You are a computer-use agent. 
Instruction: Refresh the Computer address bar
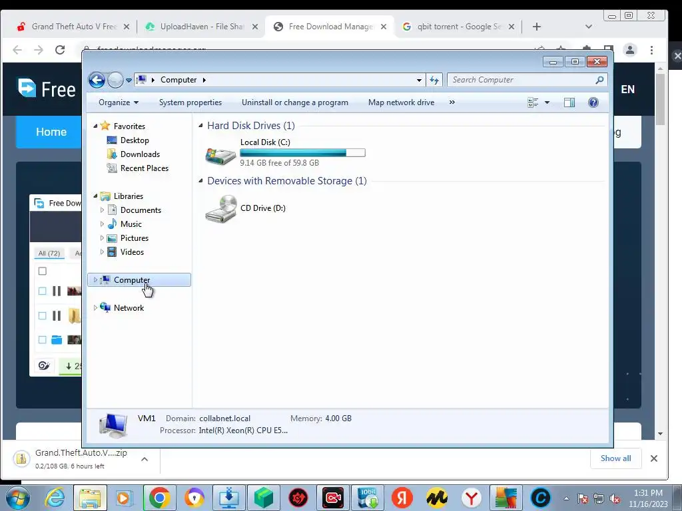tap(434, 80)
